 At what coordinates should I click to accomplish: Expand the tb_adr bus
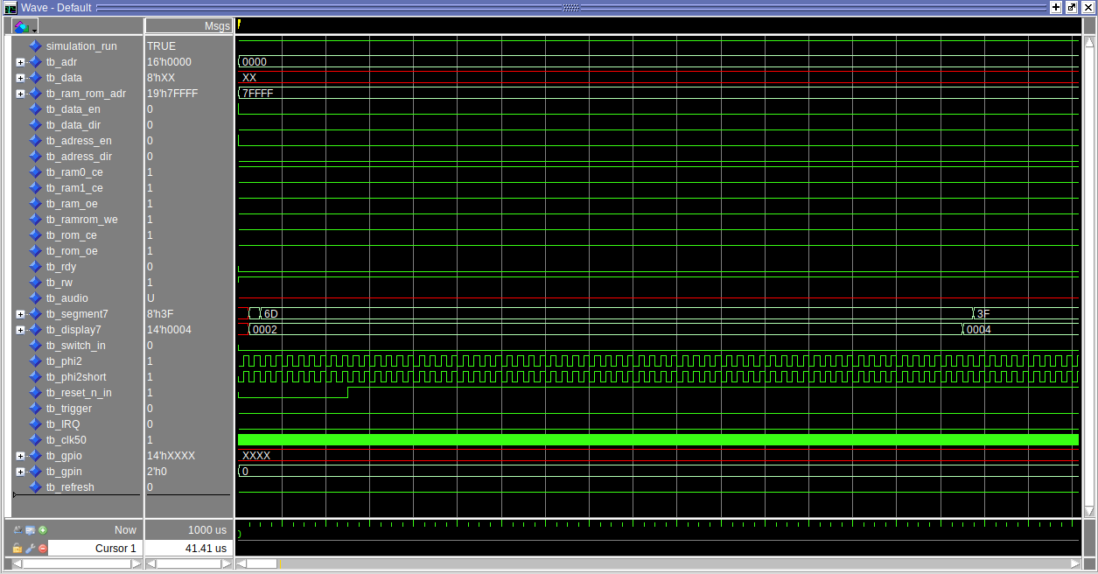pos(20,62)
